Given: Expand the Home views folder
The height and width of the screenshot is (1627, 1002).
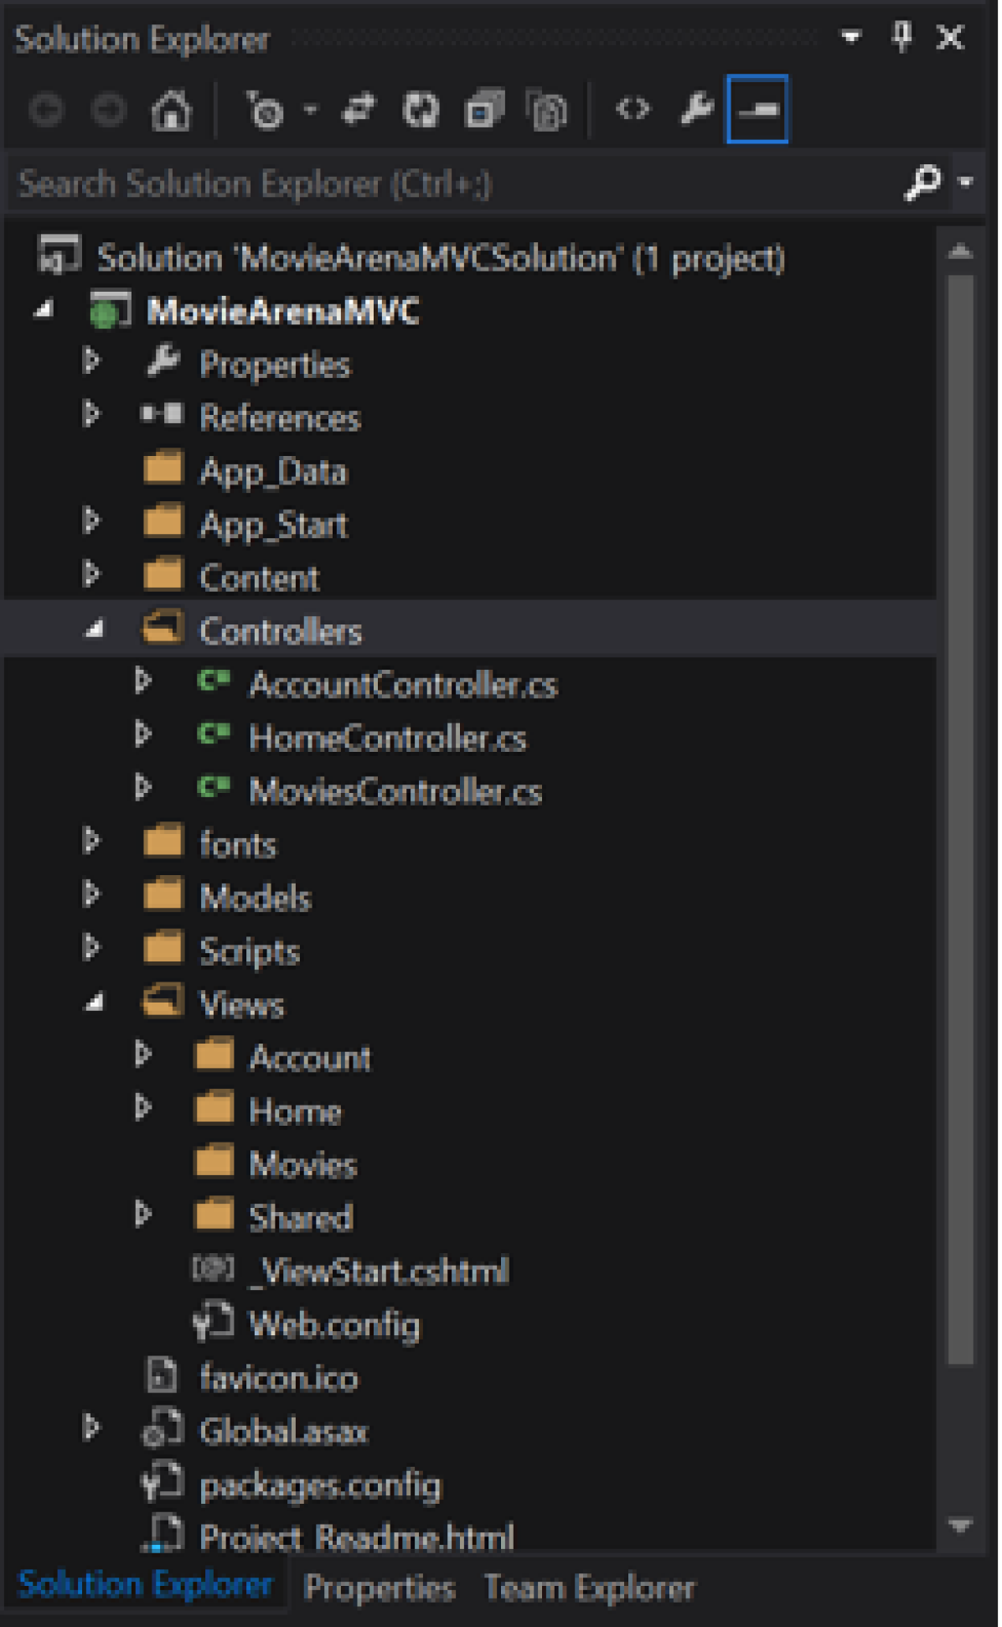Looking at the screenshot, I should 143,1108.
